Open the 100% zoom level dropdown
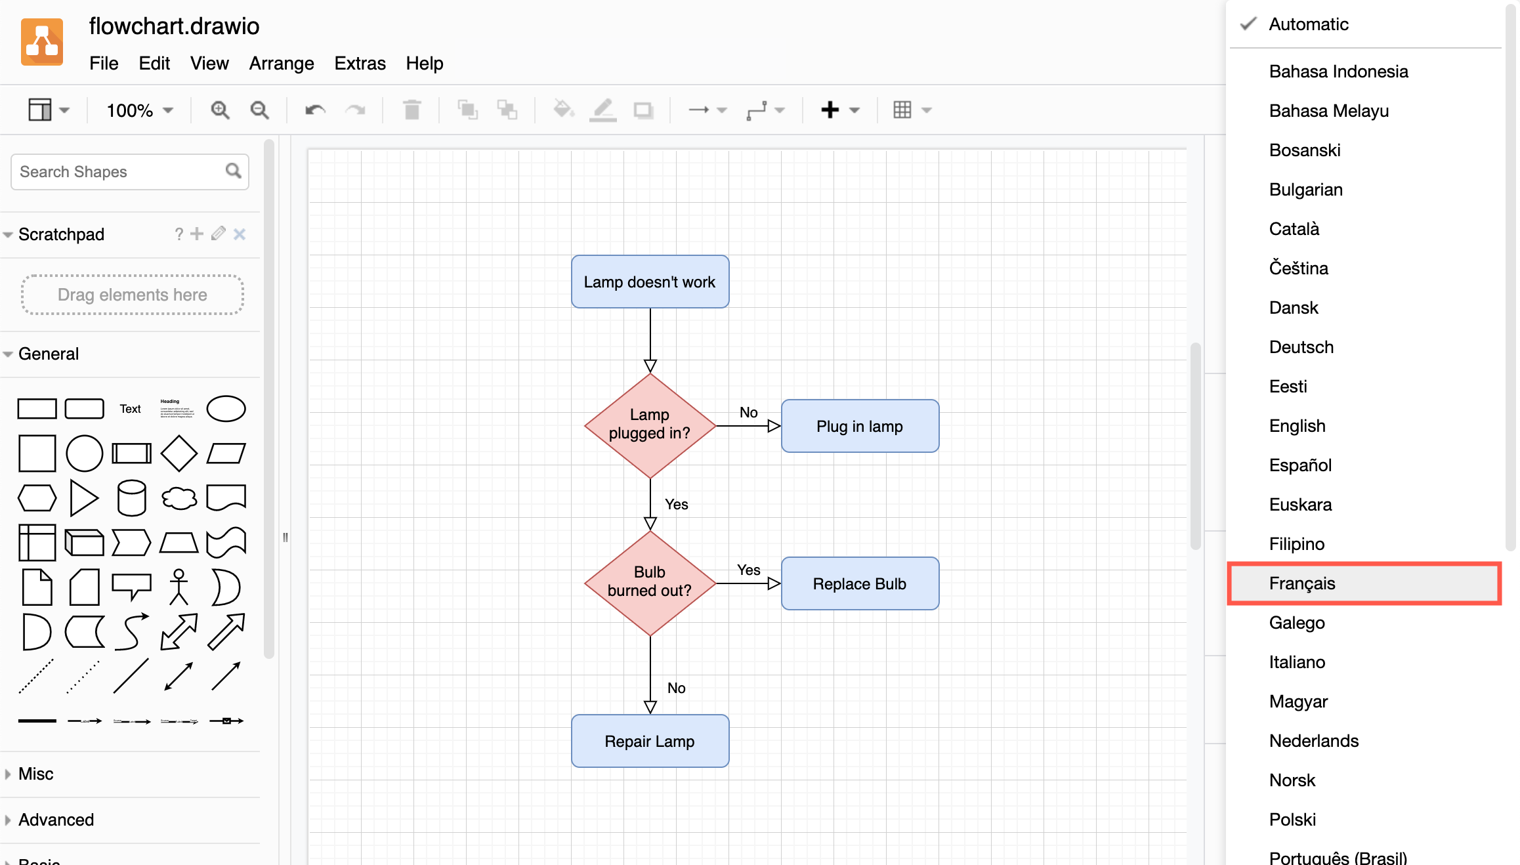The image size is (1520, 865). tap(140, 110)
